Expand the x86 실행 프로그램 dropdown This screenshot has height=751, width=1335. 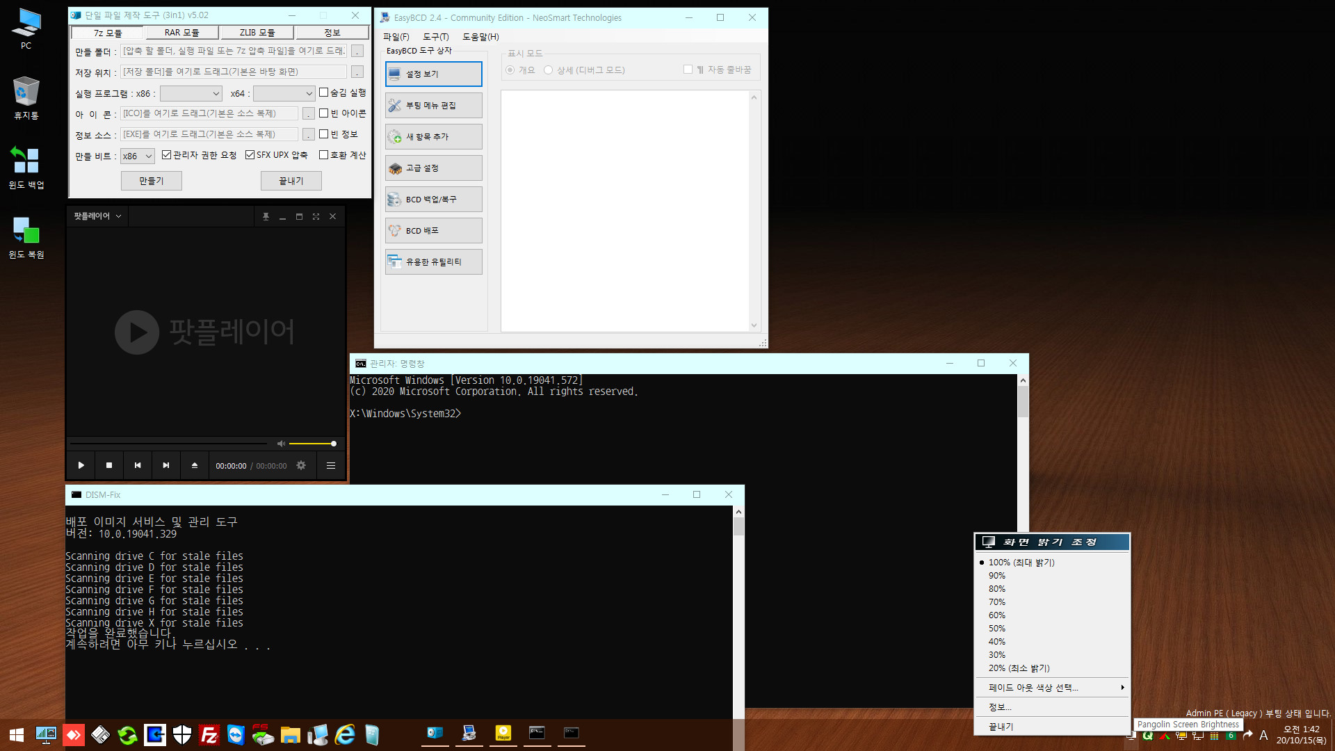point(191,93)
